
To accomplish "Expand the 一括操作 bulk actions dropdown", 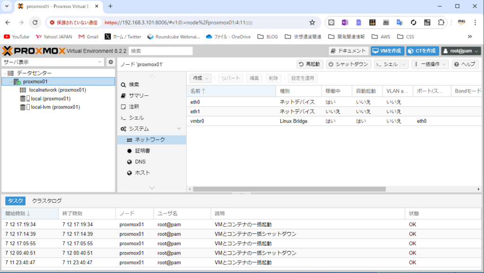I will [x=430, y=64].
